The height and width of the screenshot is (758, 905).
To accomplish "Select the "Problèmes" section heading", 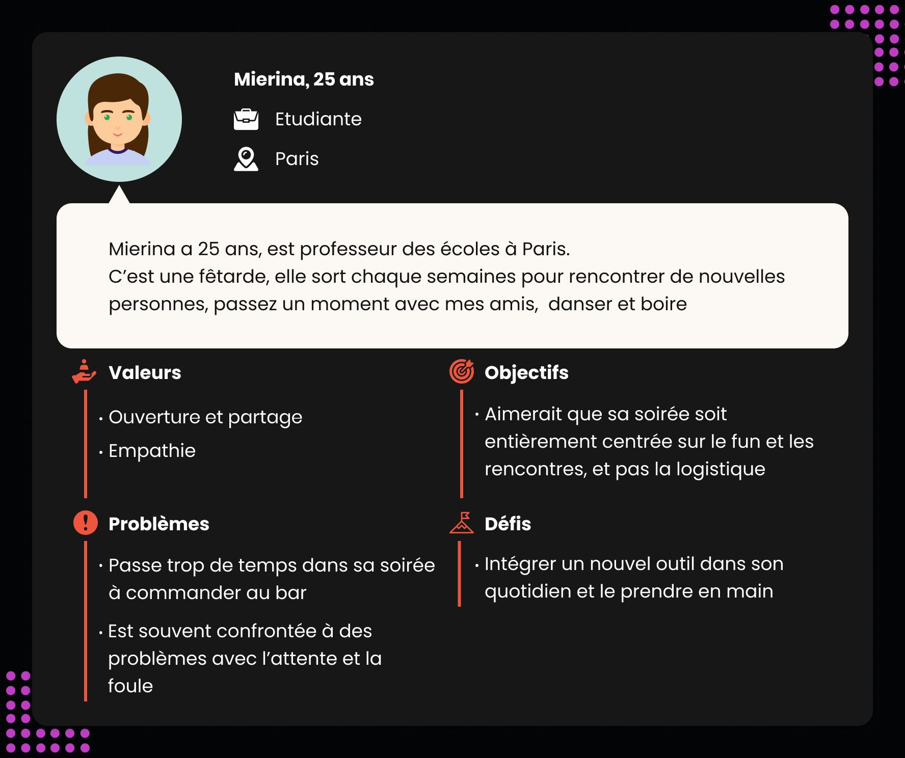I will [158, 524].
